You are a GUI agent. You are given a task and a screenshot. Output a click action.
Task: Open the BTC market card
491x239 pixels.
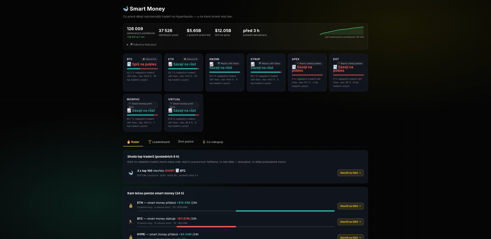142,72
